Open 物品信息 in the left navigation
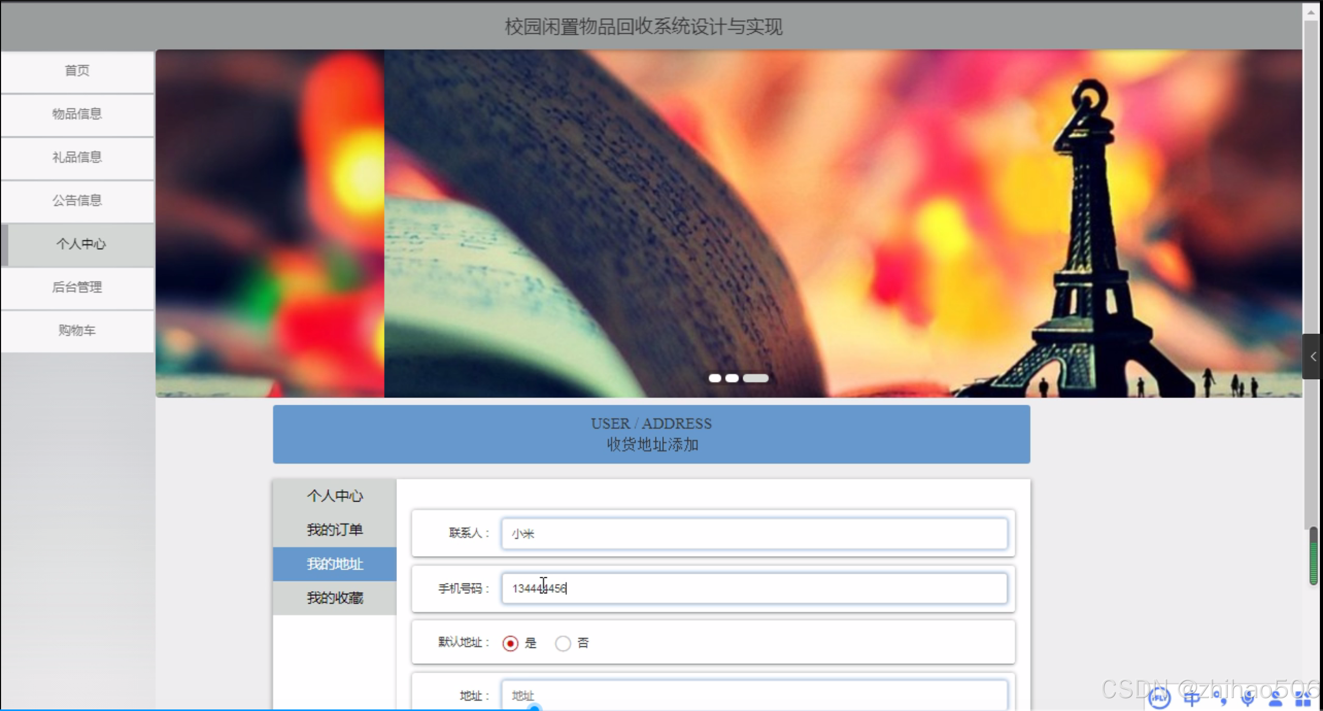This screenshot has width=1323, height=711. click(77, 114)
